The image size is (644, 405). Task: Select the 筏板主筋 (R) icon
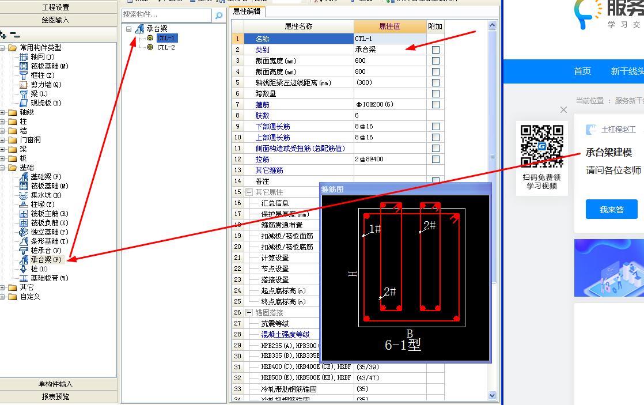tap(24, 214)
